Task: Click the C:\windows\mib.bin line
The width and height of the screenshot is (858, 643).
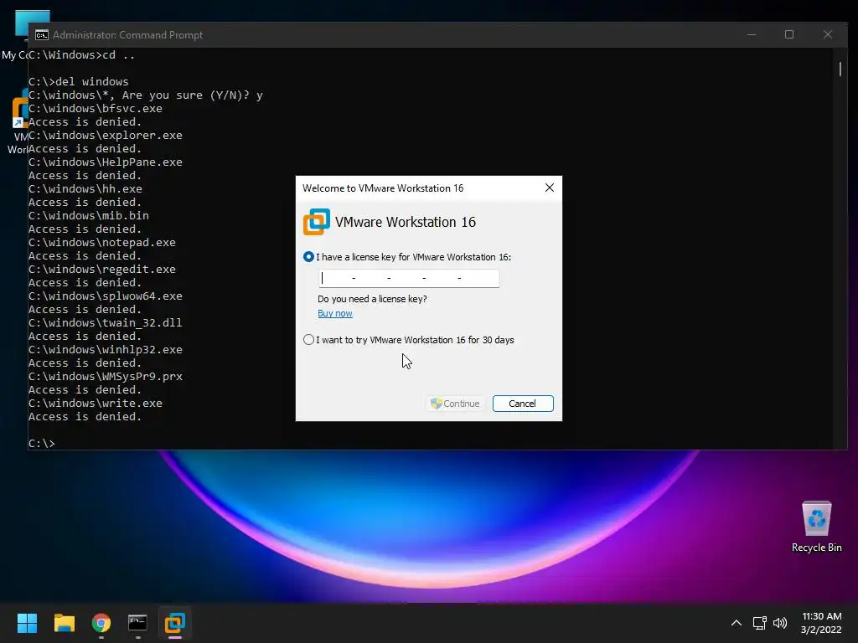Action: point(89,215)
